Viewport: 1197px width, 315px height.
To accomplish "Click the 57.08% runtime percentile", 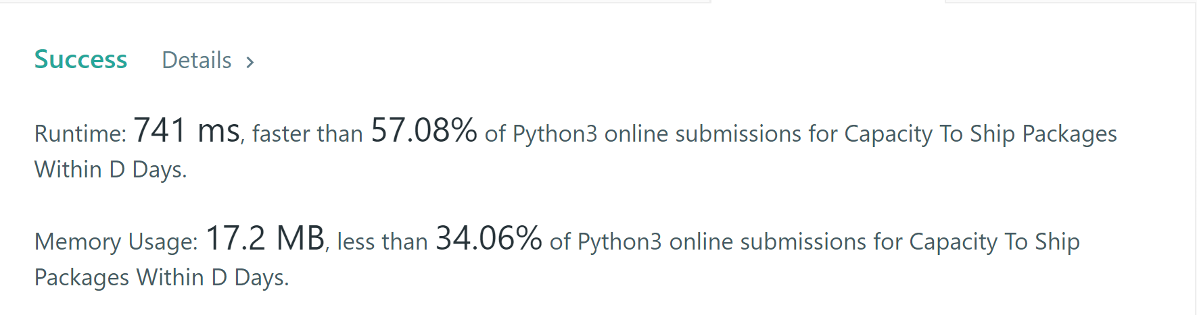I will pyautogui.click(x=424, y=131).
